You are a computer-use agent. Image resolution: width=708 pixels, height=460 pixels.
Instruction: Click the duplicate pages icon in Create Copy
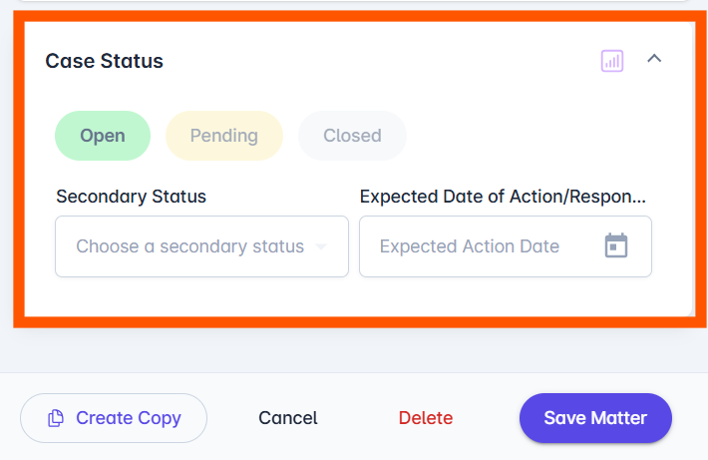pyautogui.click(x=56, y=418)
